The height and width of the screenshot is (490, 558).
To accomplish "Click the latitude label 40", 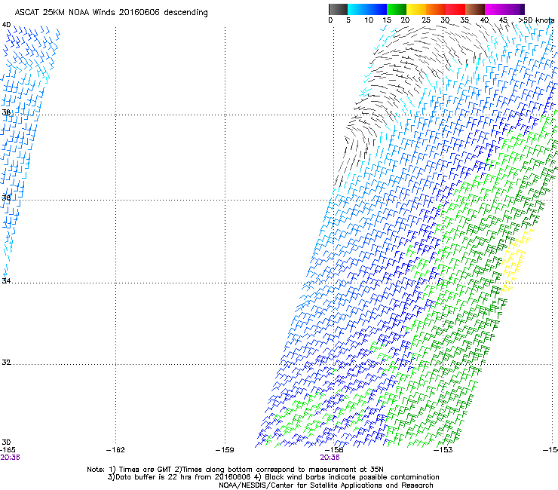I will [x=6, y=25].
